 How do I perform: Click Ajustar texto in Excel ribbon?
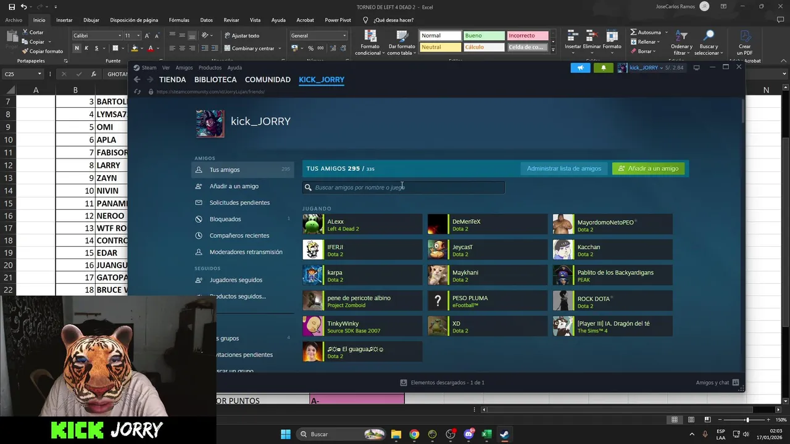(242, 36)
